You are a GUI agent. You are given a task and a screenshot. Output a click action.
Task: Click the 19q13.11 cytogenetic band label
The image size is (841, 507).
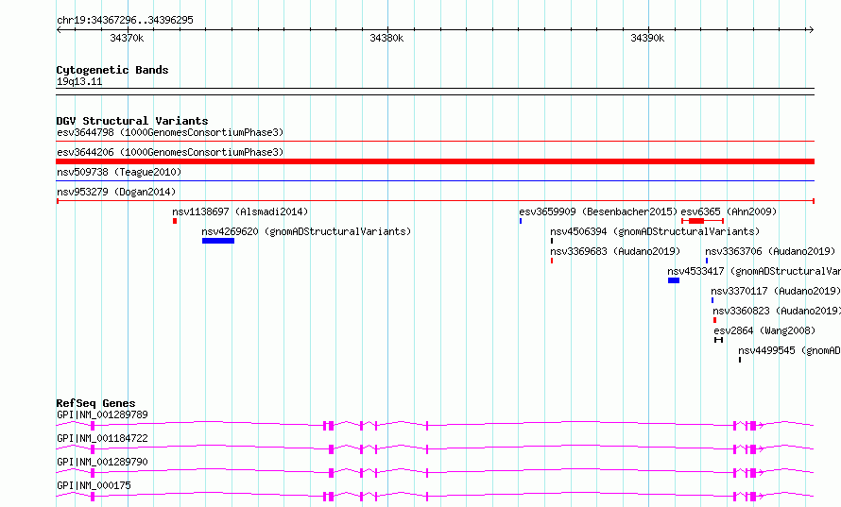(x=79, y=81)
